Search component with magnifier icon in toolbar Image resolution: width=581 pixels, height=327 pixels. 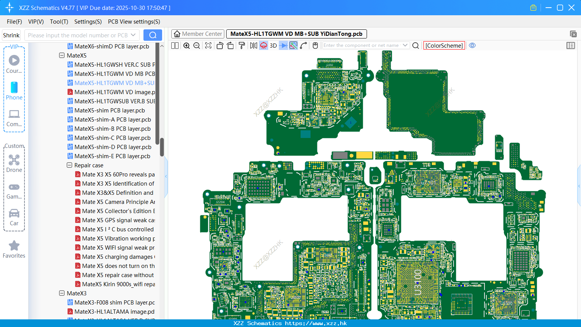pyautogui.click(x=416, y=45)
